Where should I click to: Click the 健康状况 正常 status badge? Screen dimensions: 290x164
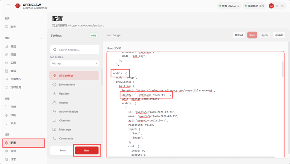click(x=255, y=6)
